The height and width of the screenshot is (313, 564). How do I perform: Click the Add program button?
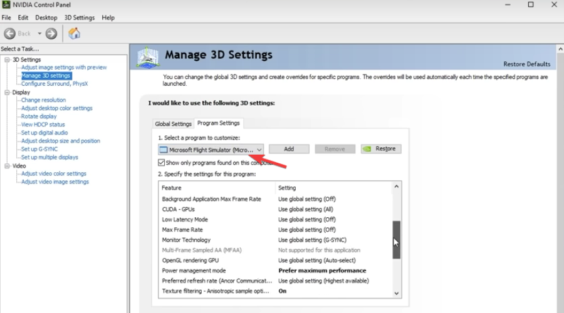click(289, 149)
